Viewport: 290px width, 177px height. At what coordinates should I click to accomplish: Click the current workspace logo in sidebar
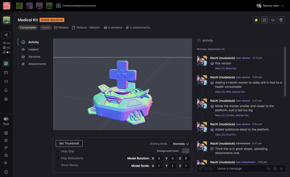[7, 20]
